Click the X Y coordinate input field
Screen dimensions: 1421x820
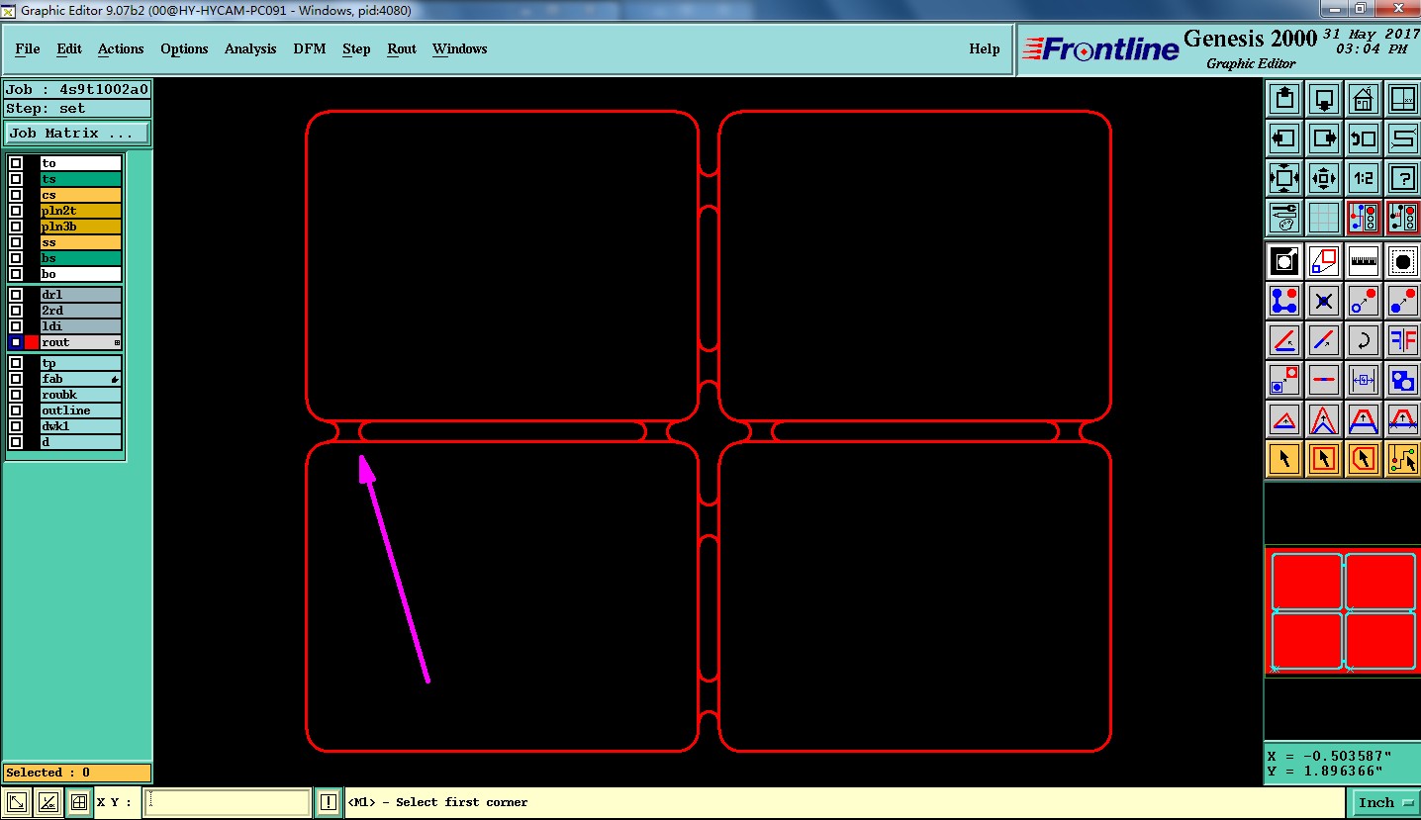tap(228, 802)
